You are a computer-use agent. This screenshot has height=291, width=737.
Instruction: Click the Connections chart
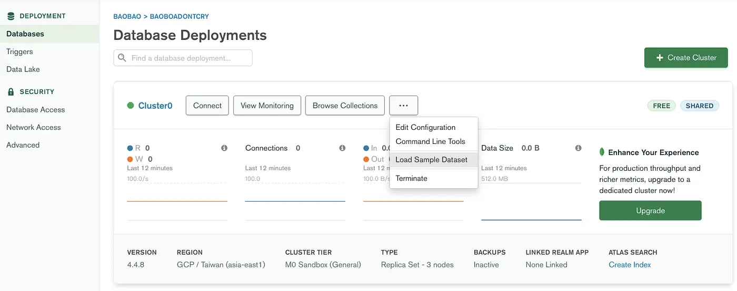click(295, 201)
